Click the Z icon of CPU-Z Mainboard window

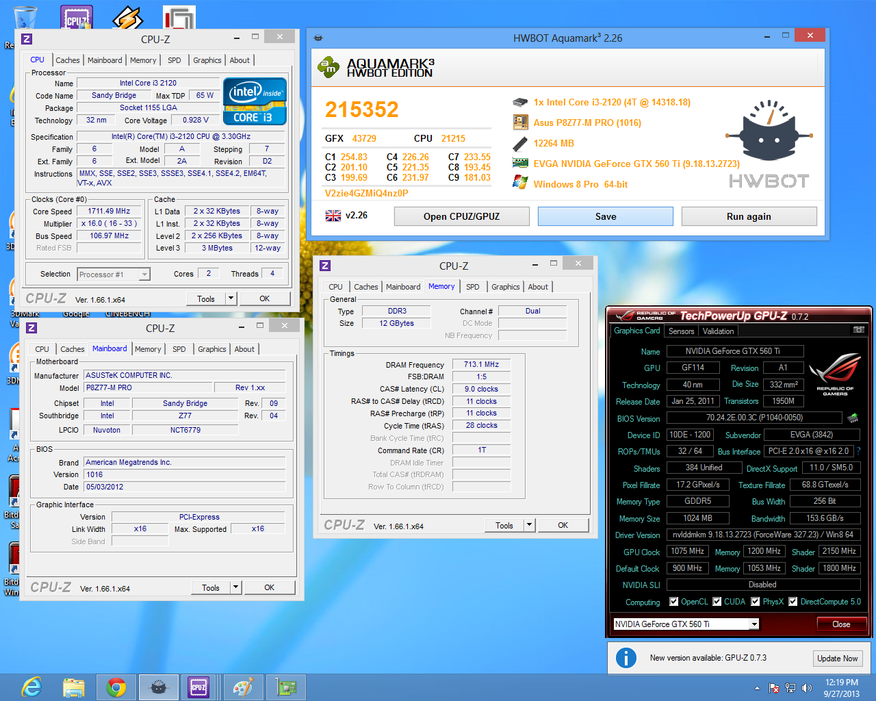coord(31,328)
